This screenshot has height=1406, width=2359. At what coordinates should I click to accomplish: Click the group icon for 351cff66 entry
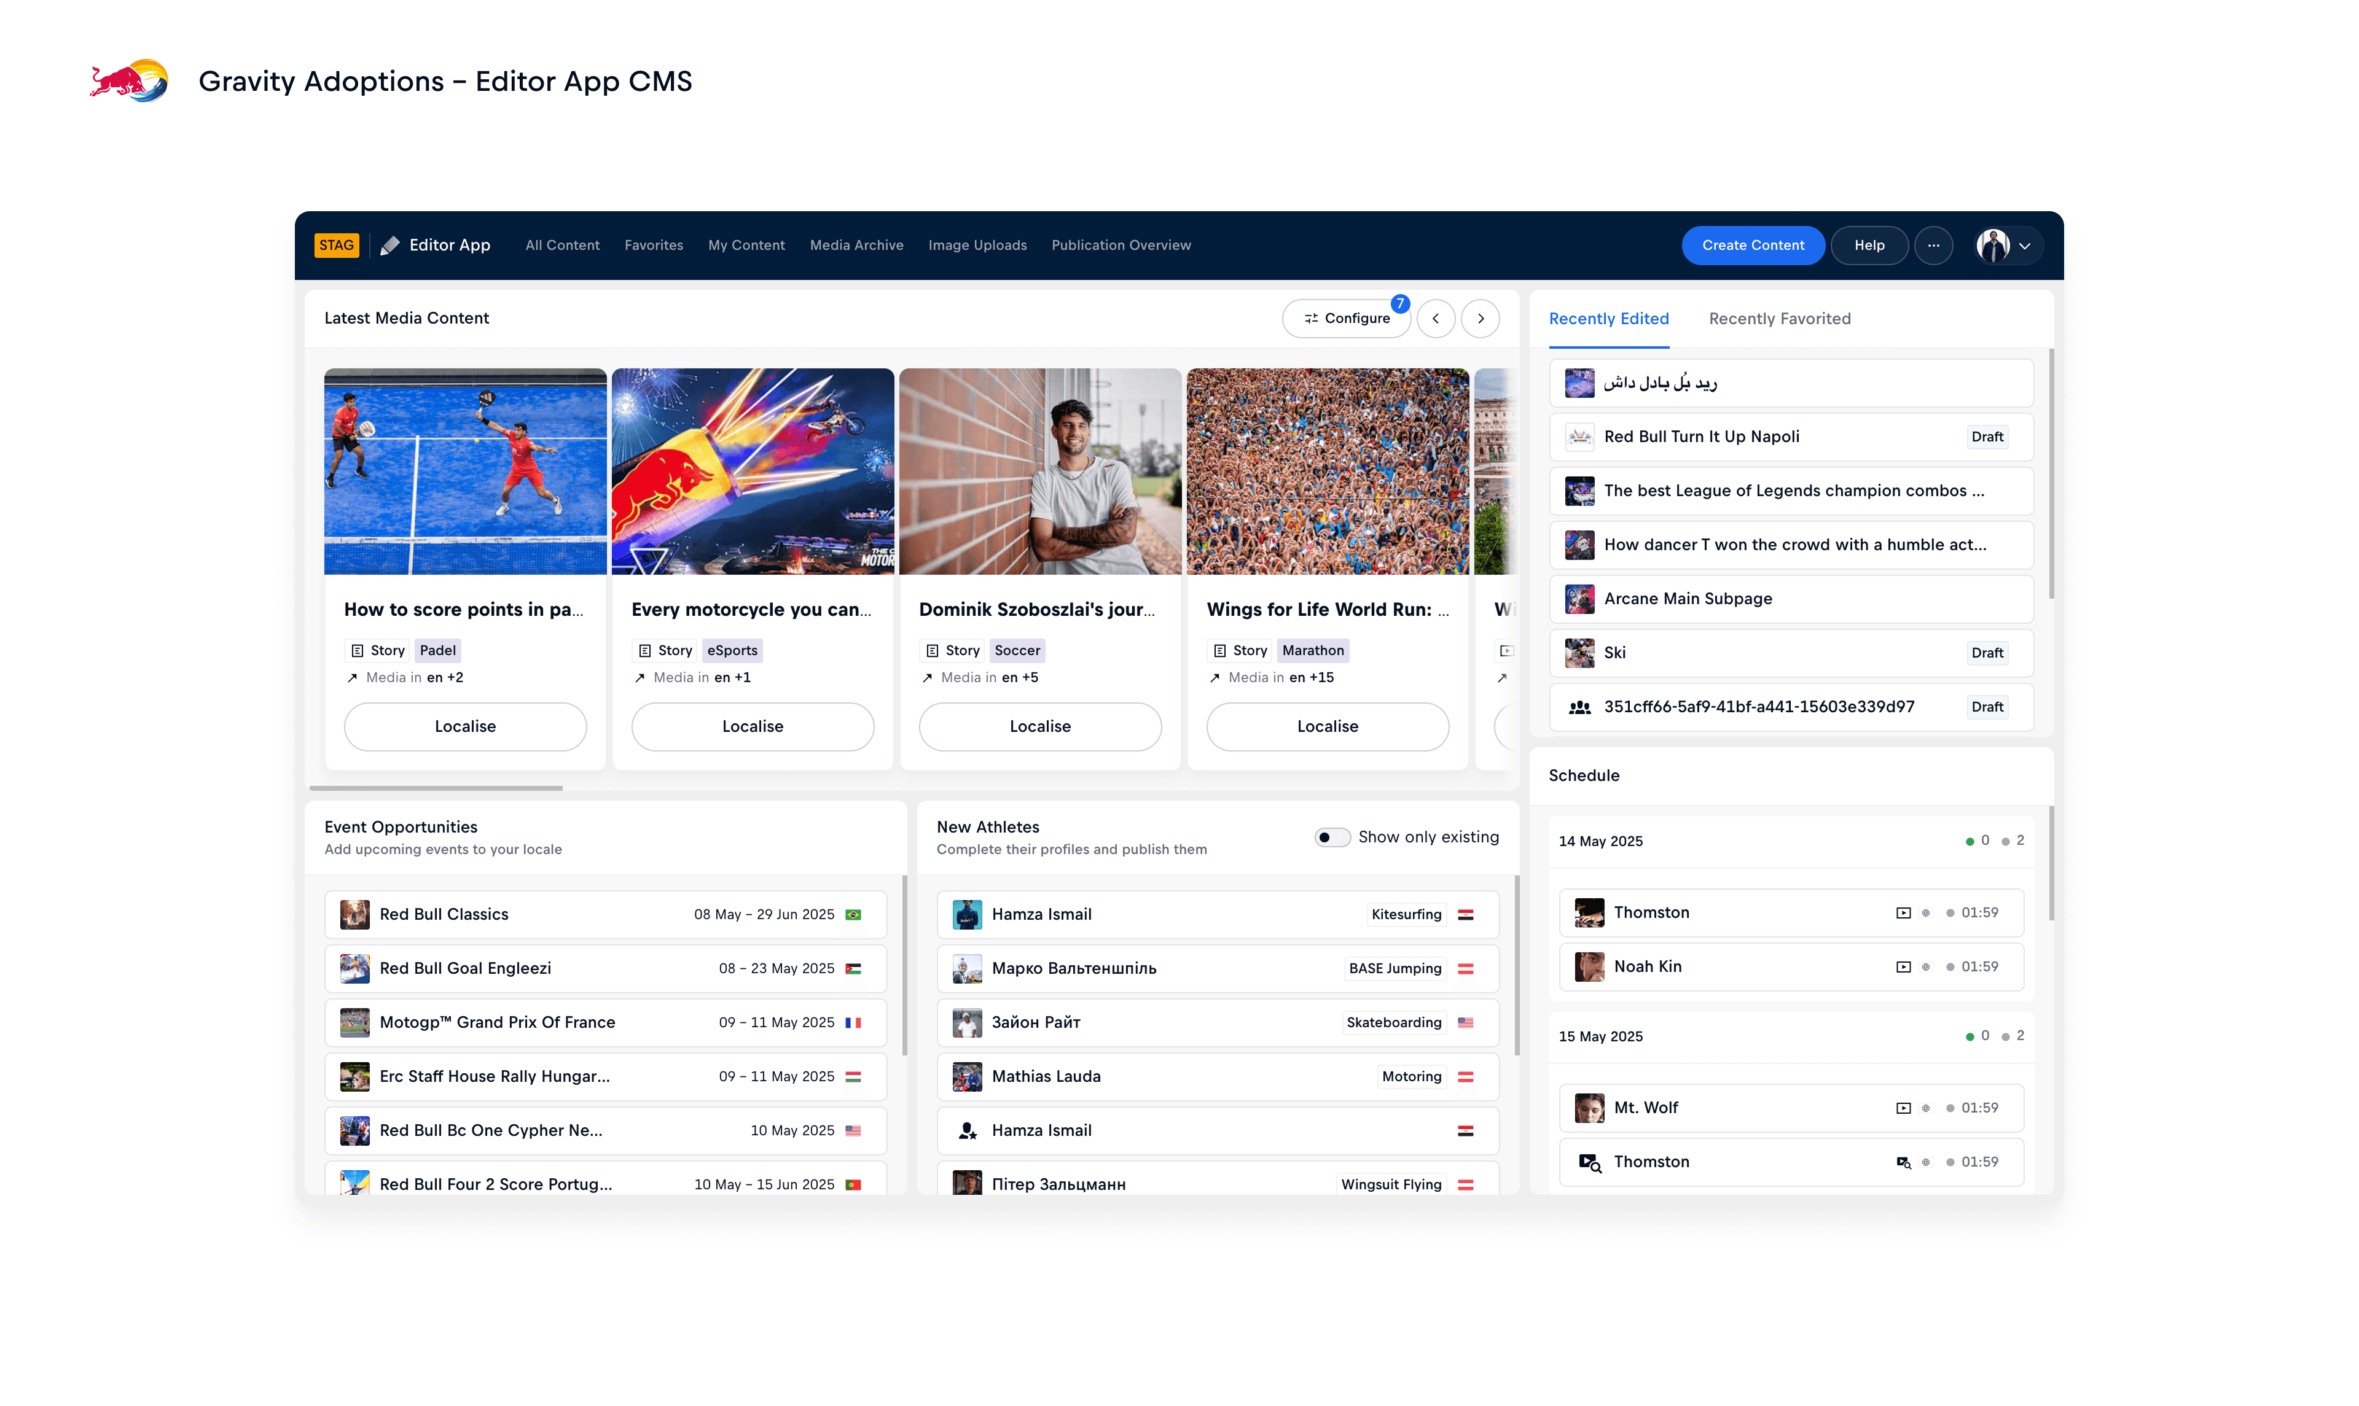click(1579, 707)
